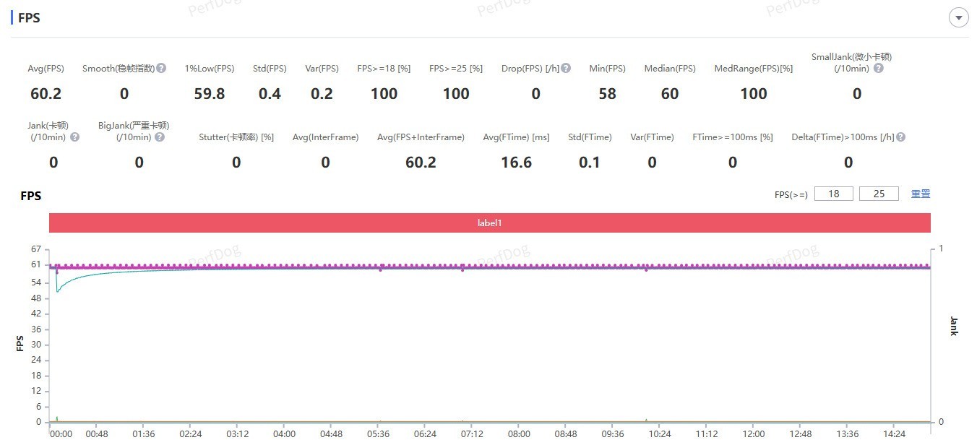This screenshot has height=440, width=977.
Task: Click the help icon next to Jank(卡顿)
Action: pyautogui.click(x=74, y=137)
